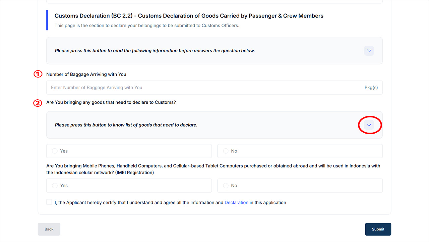The height and width of the screenshot is (242, 429).
Task: Click the Pkg(s) unit suffix
Action: click(371, 88)
